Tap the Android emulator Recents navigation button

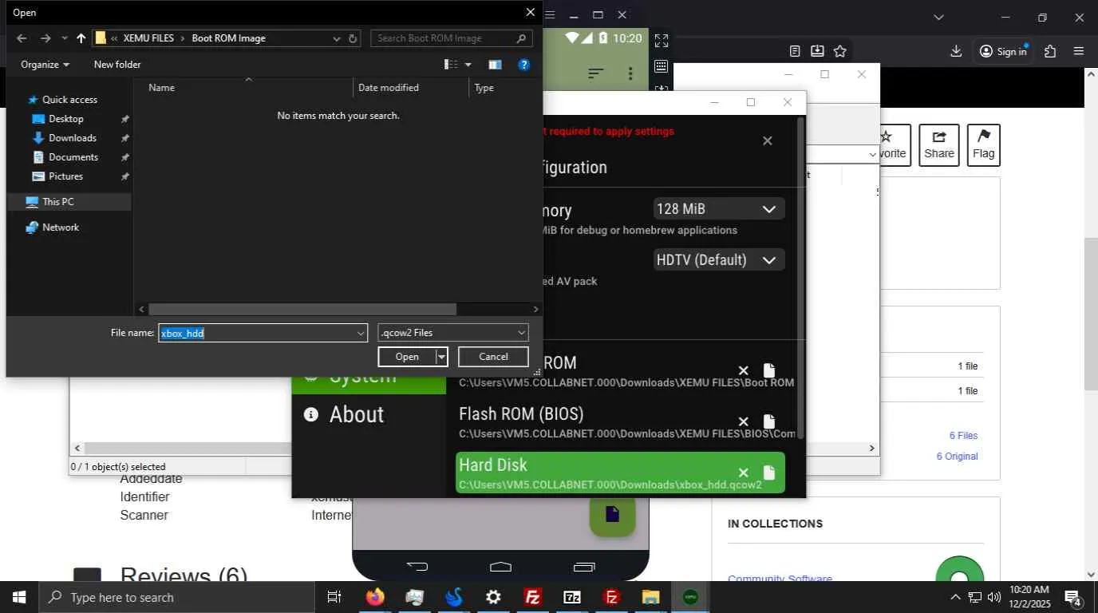pos(584,567)
